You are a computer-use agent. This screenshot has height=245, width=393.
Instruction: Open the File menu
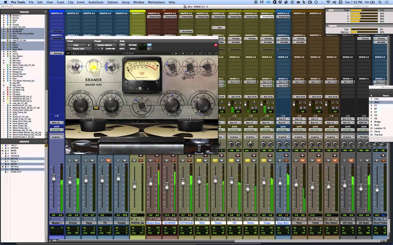tap(31, 2)
